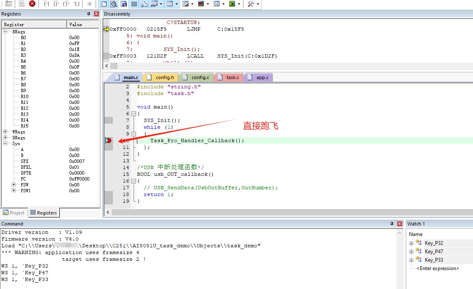This screenshot has width=473, height=289.
Task: Switch to the task.c editor tab
Action: (228, 77)
